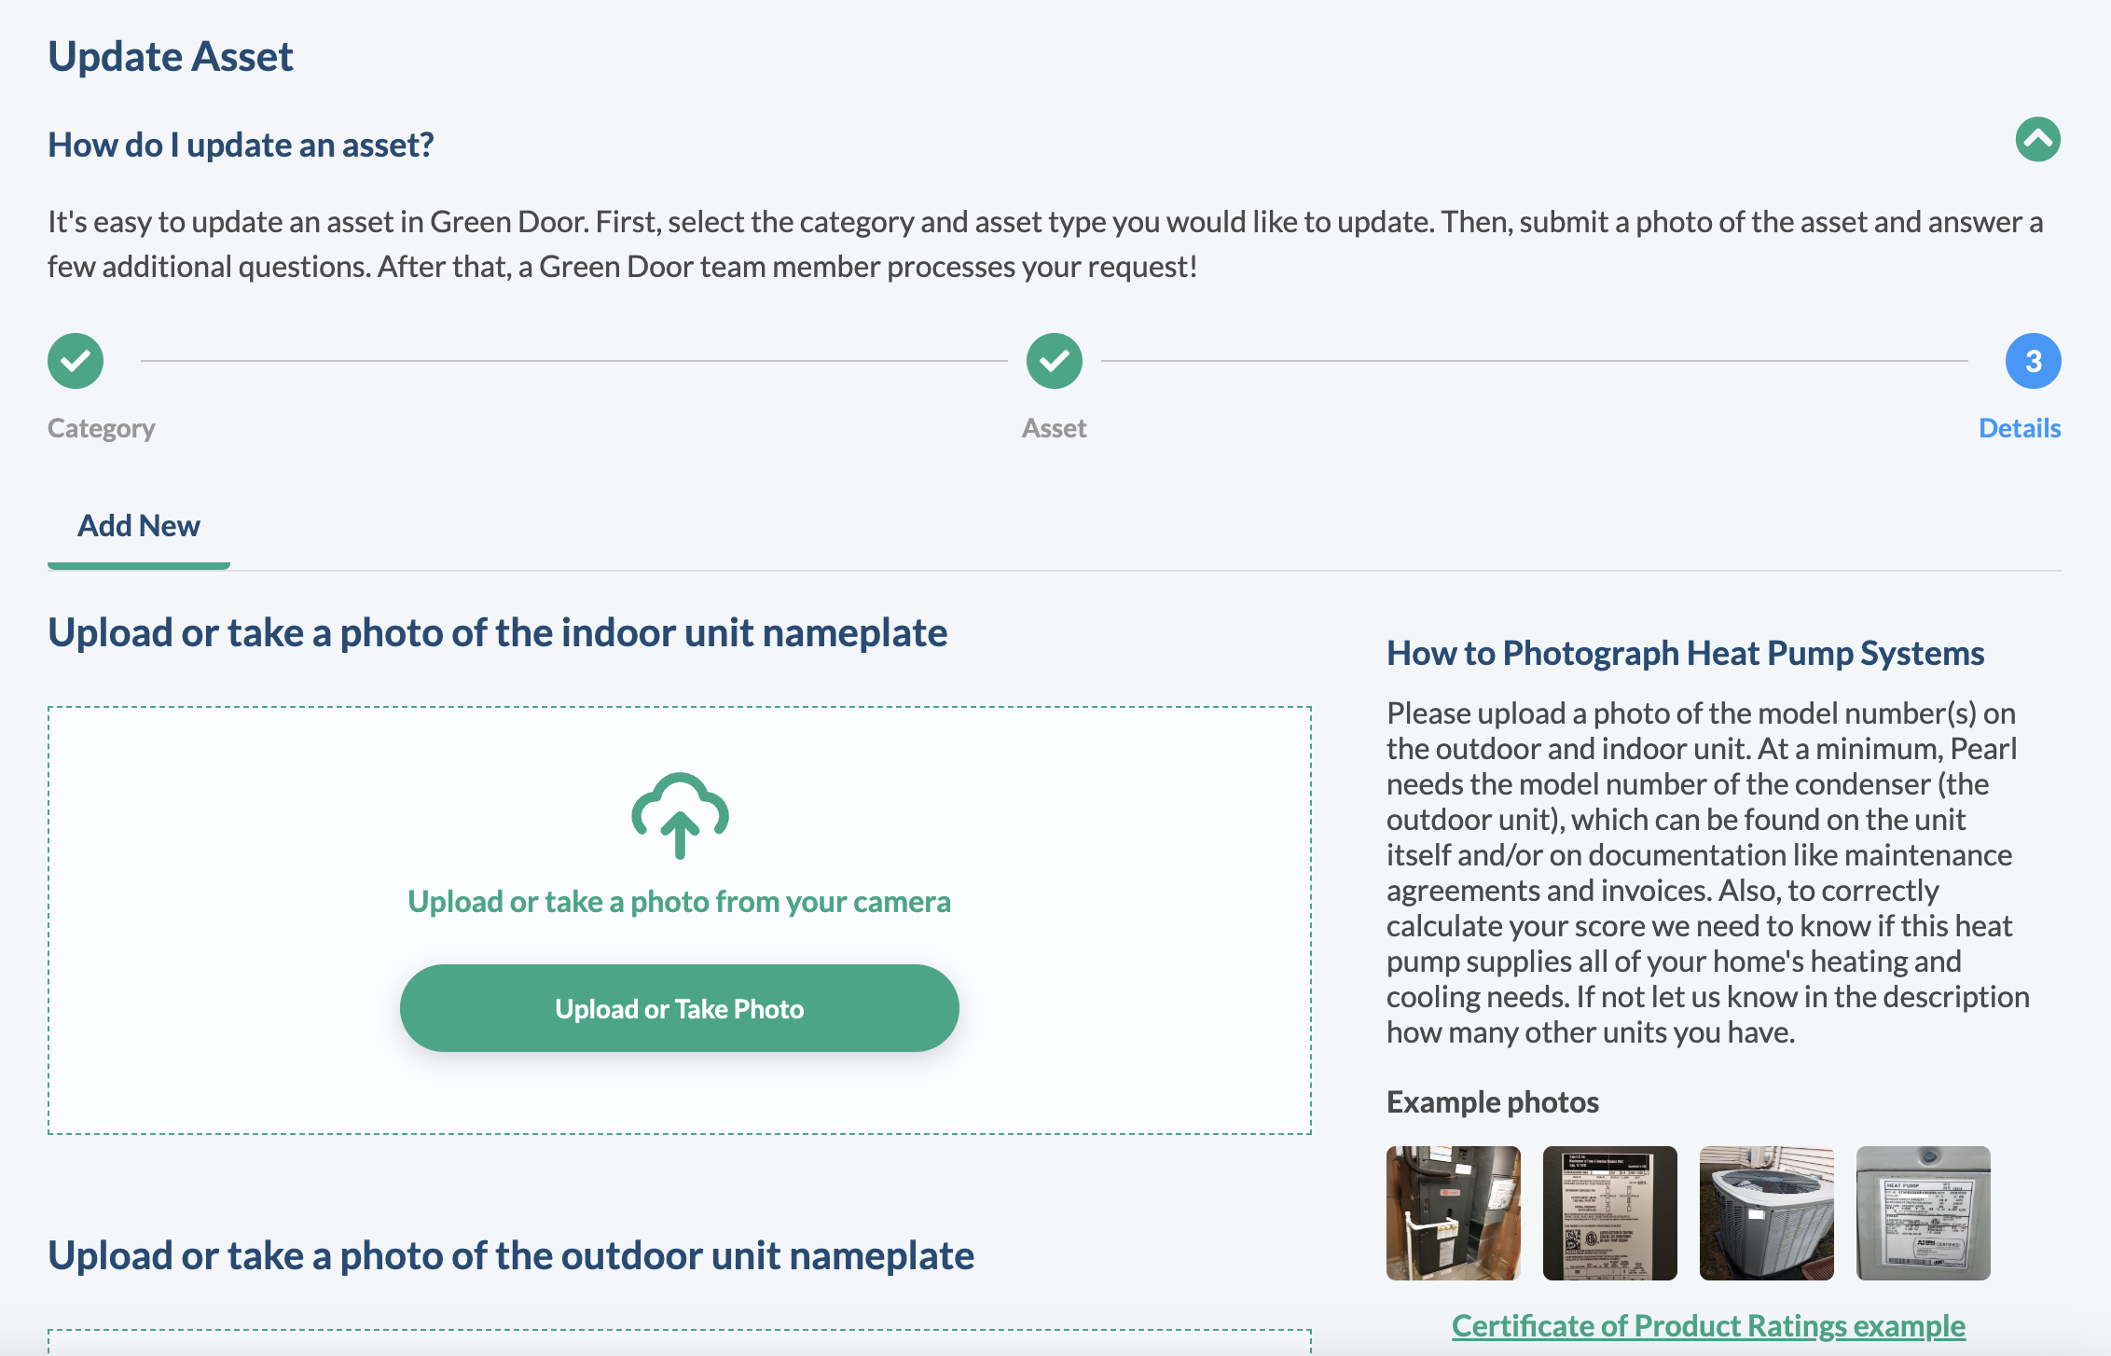2111x1356 pixels.
Task: Collapse the FAQ answer using chevron icon
Action: 2038,140
